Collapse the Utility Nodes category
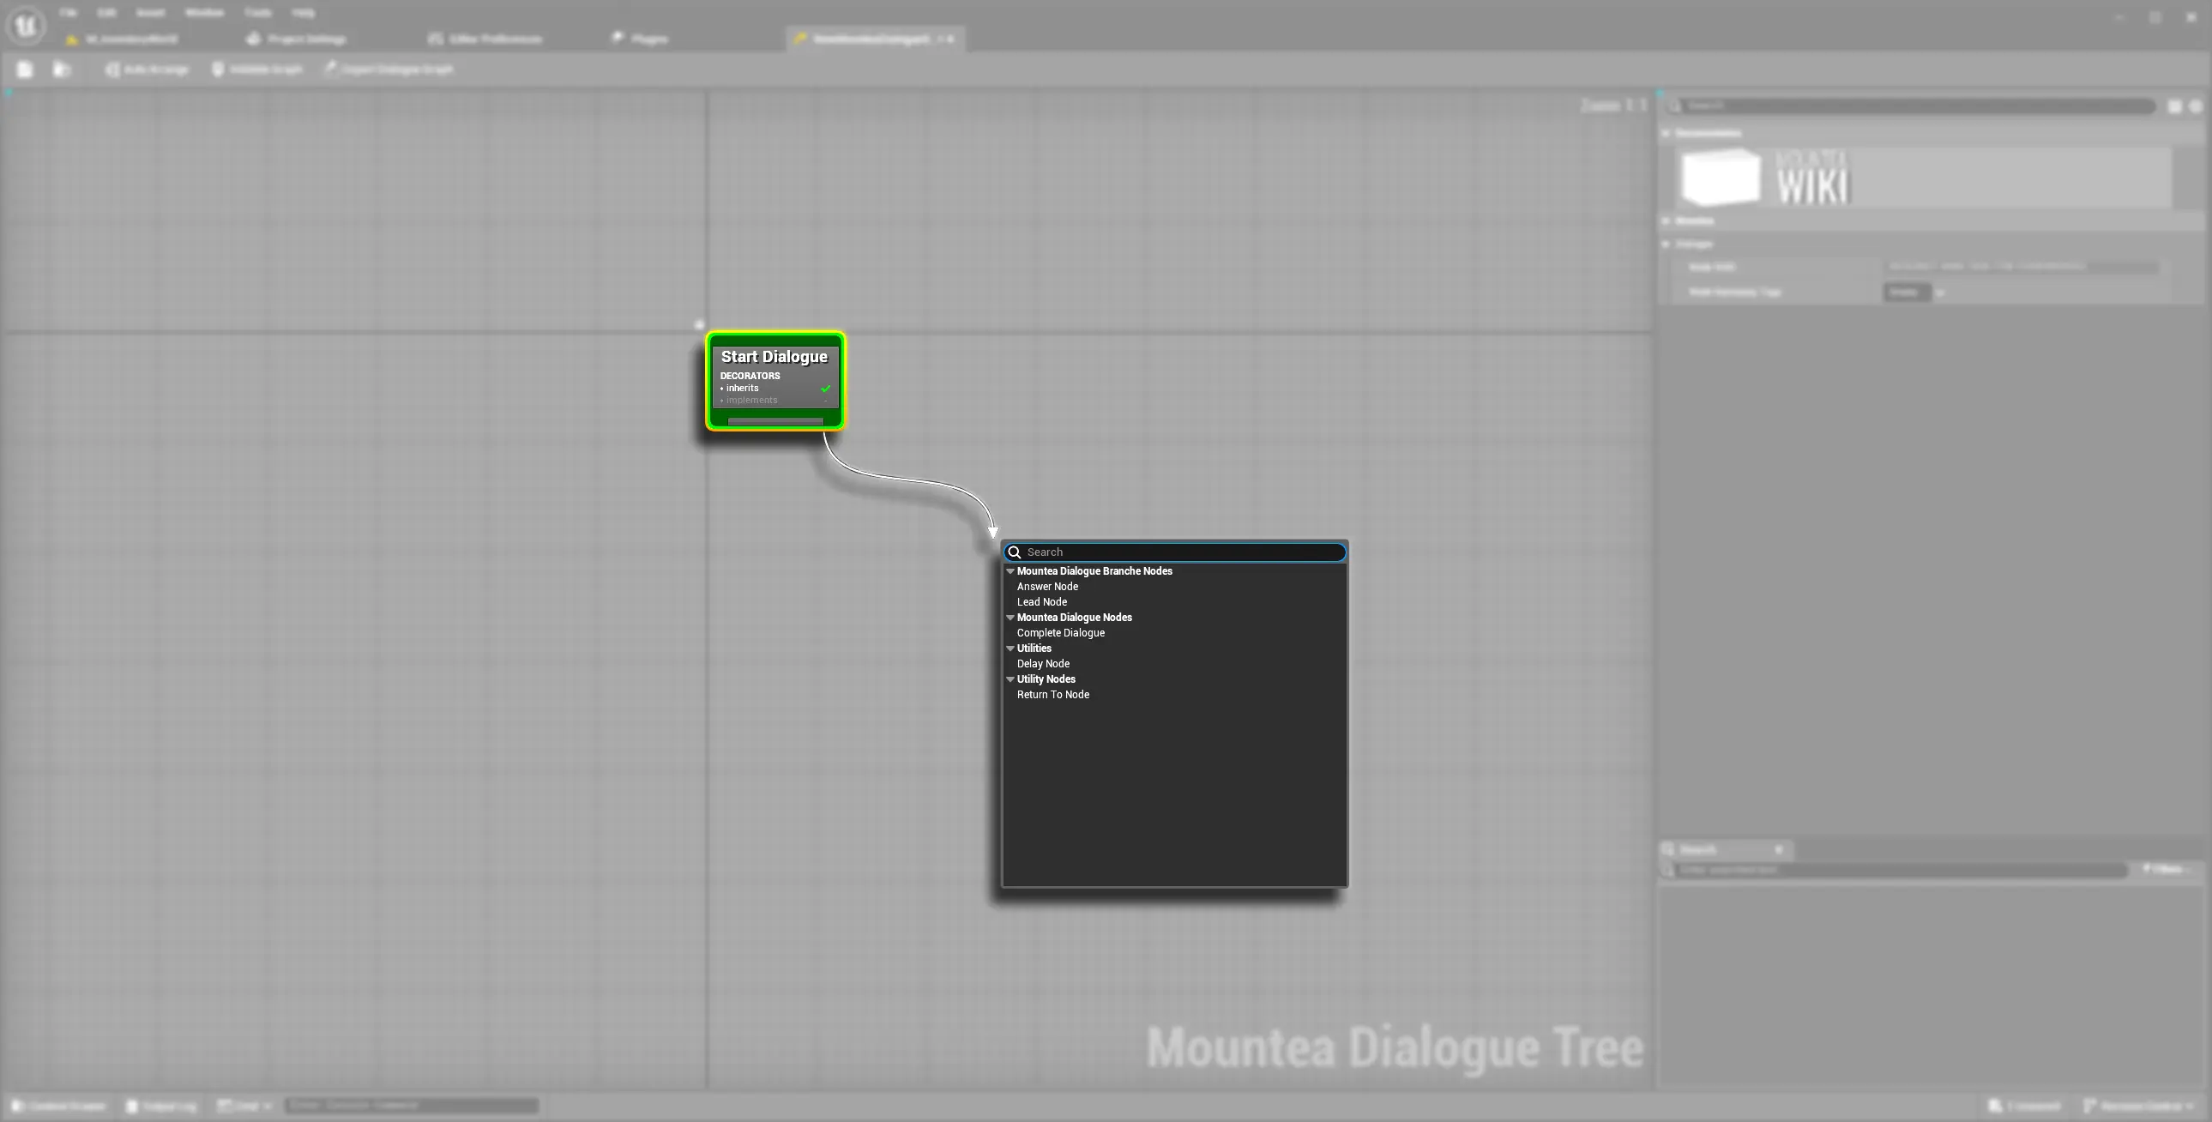2212x1122 pixels. 1010,679
